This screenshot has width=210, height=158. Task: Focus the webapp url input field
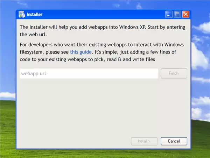point(89,74)
